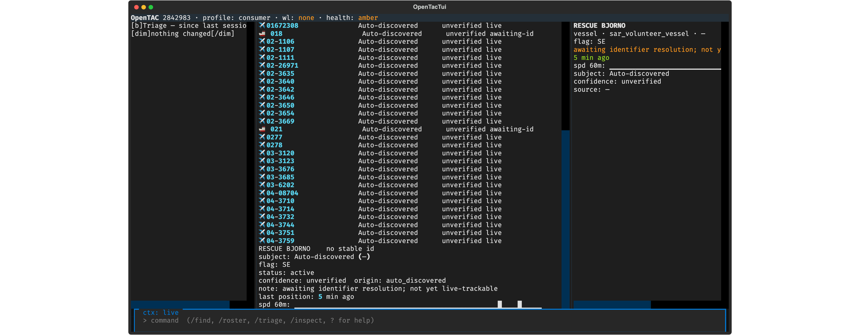Click awaiting-id status on row 021
The height and width of the screenshot is (335, 860).
coord(511,129)
